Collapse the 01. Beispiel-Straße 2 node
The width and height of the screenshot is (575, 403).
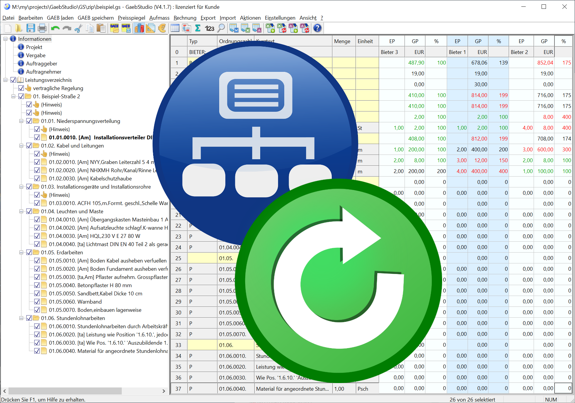tap(13, 96)
